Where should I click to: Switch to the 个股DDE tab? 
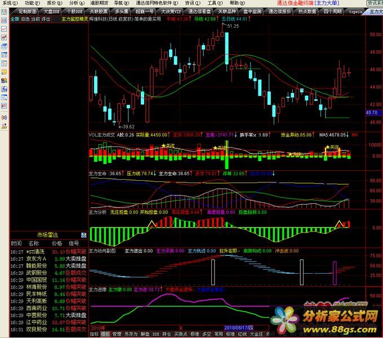[74, 11]
